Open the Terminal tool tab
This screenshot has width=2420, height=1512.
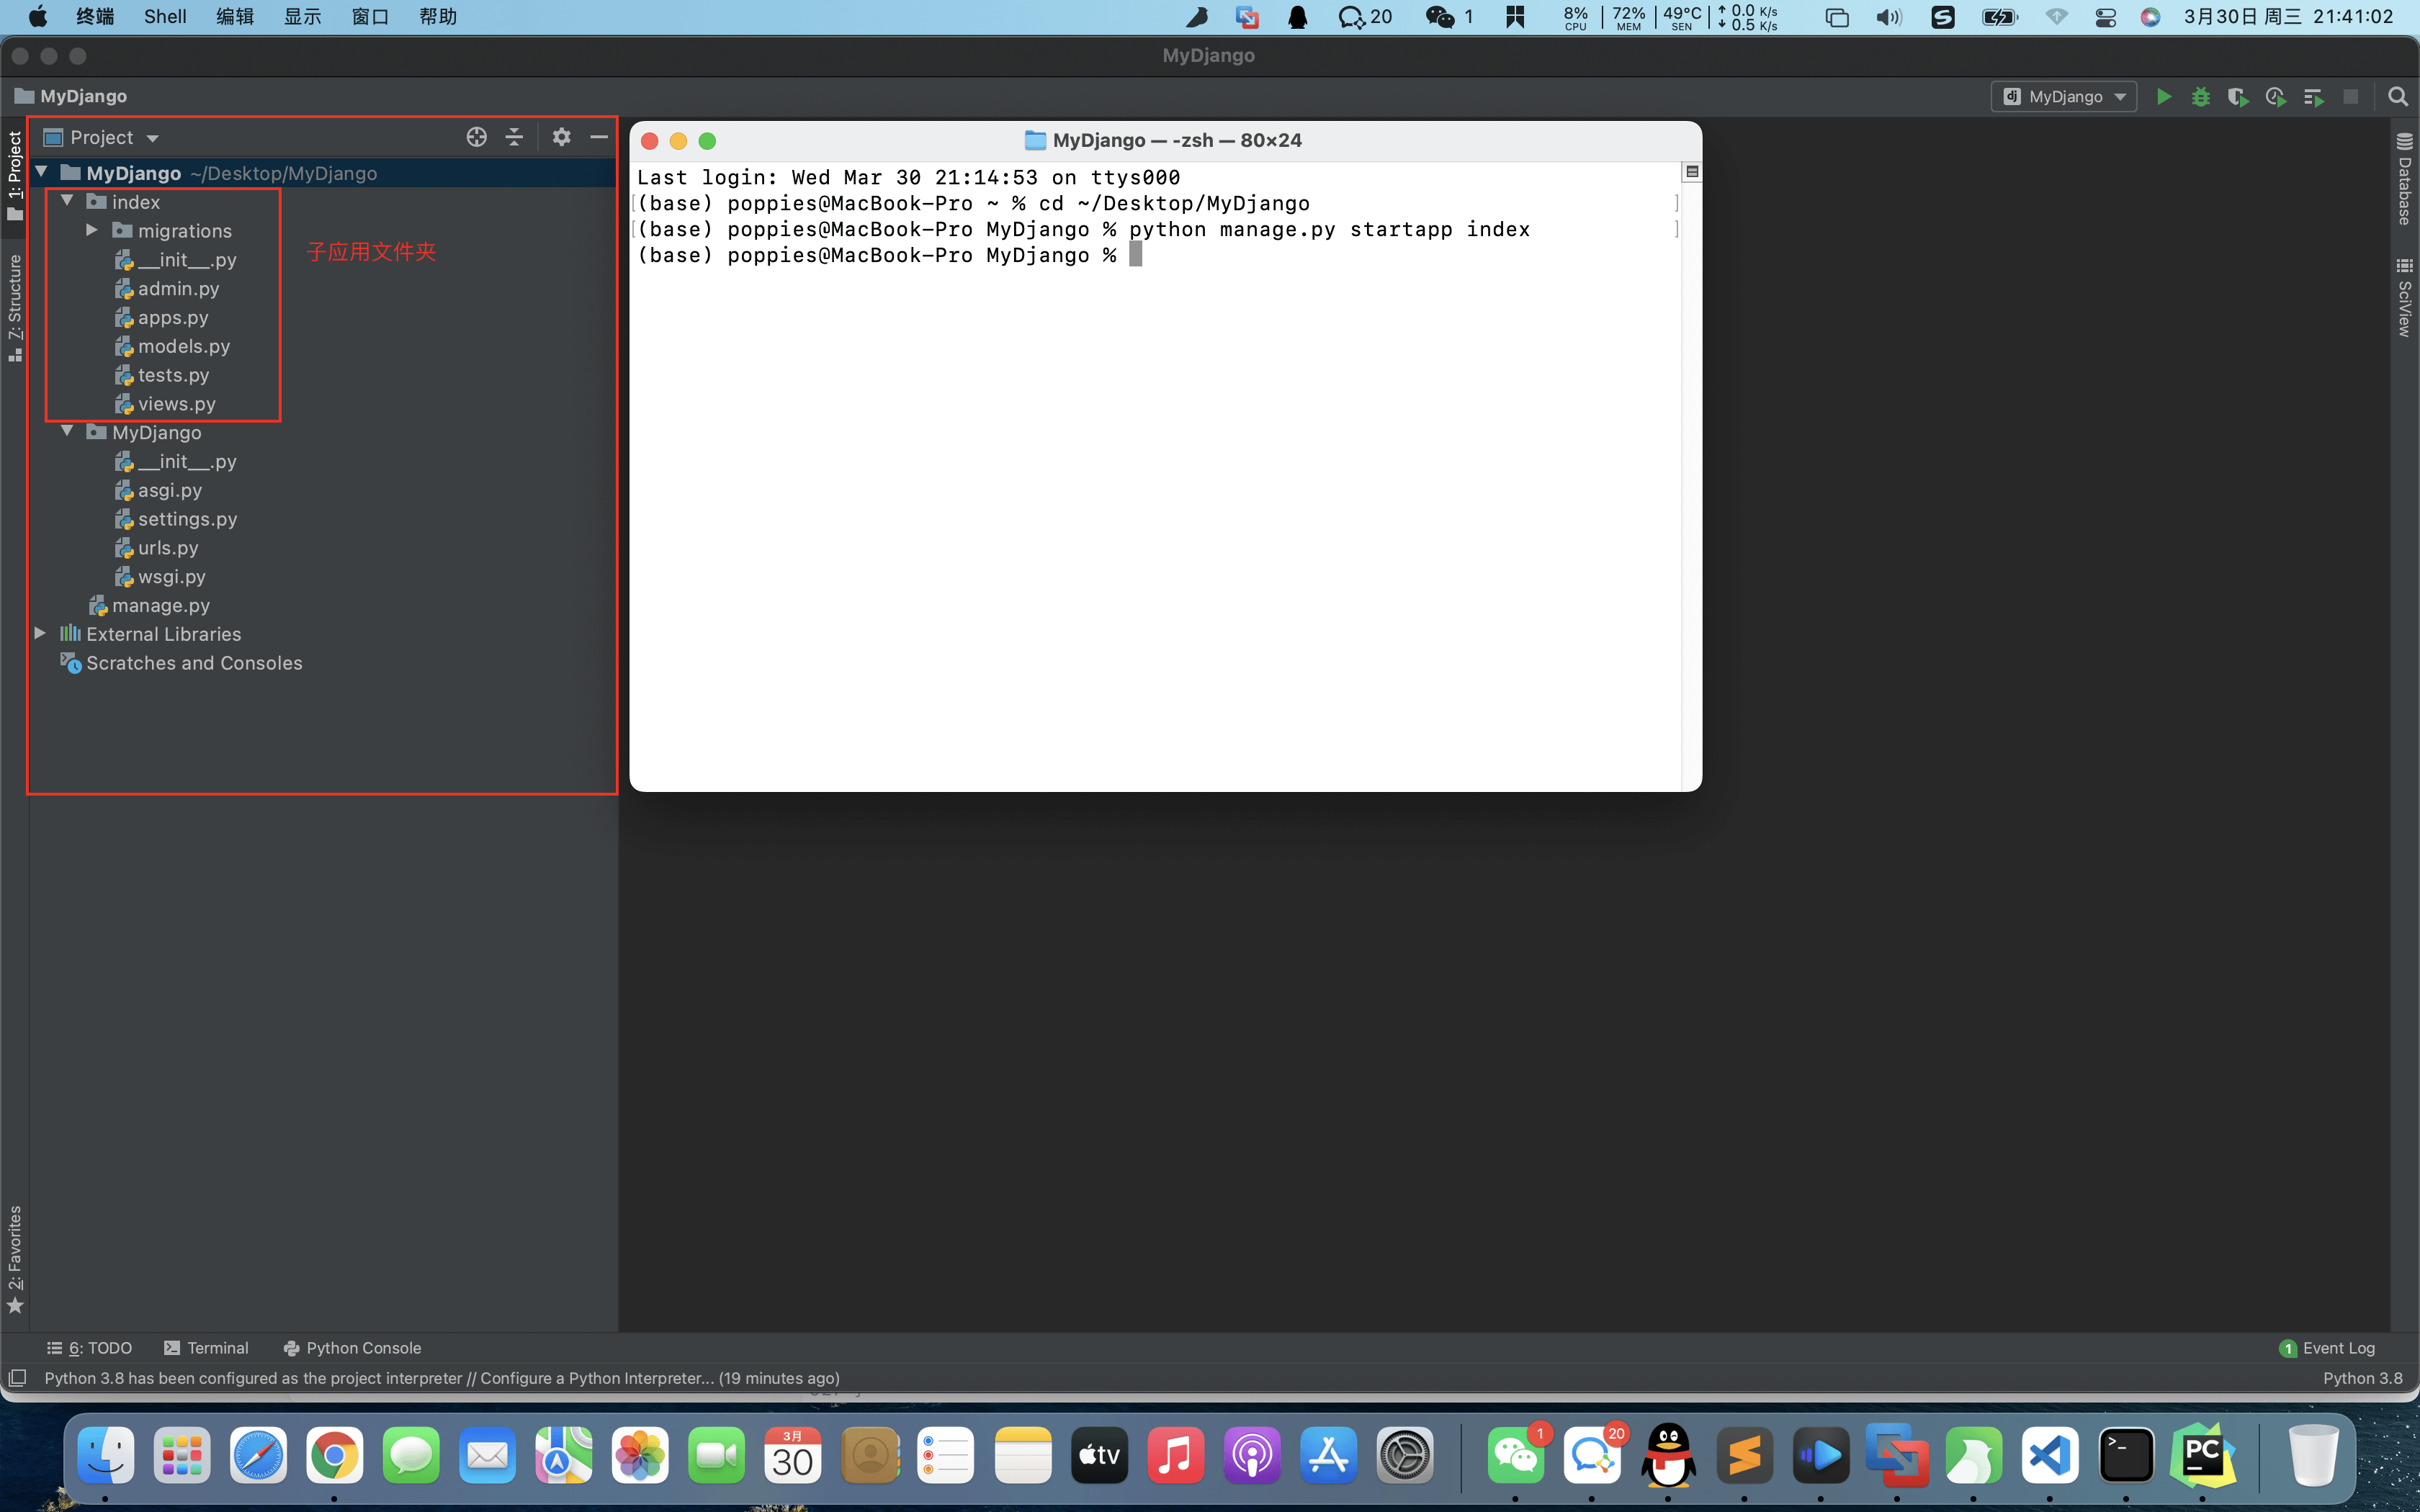[206, 1348]
